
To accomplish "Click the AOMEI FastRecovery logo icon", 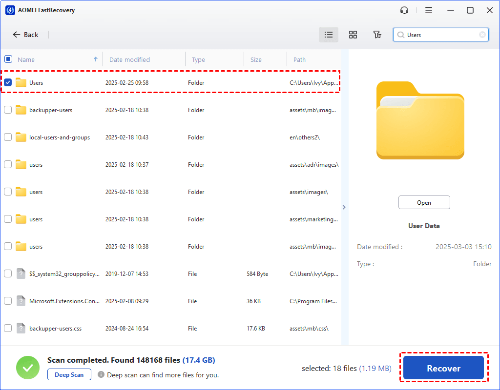I will coord(10,10).
